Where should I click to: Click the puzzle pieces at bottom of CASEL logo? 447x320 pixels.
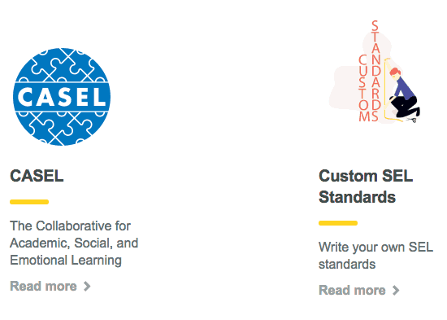(x=62, y=128)
